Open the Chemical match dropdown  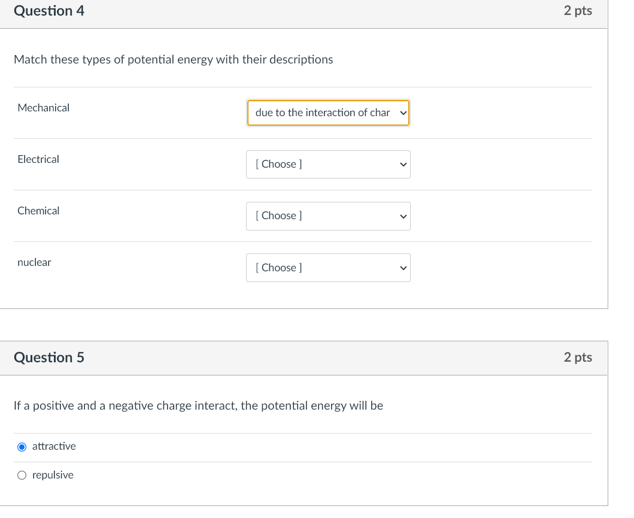click(328, 216)
